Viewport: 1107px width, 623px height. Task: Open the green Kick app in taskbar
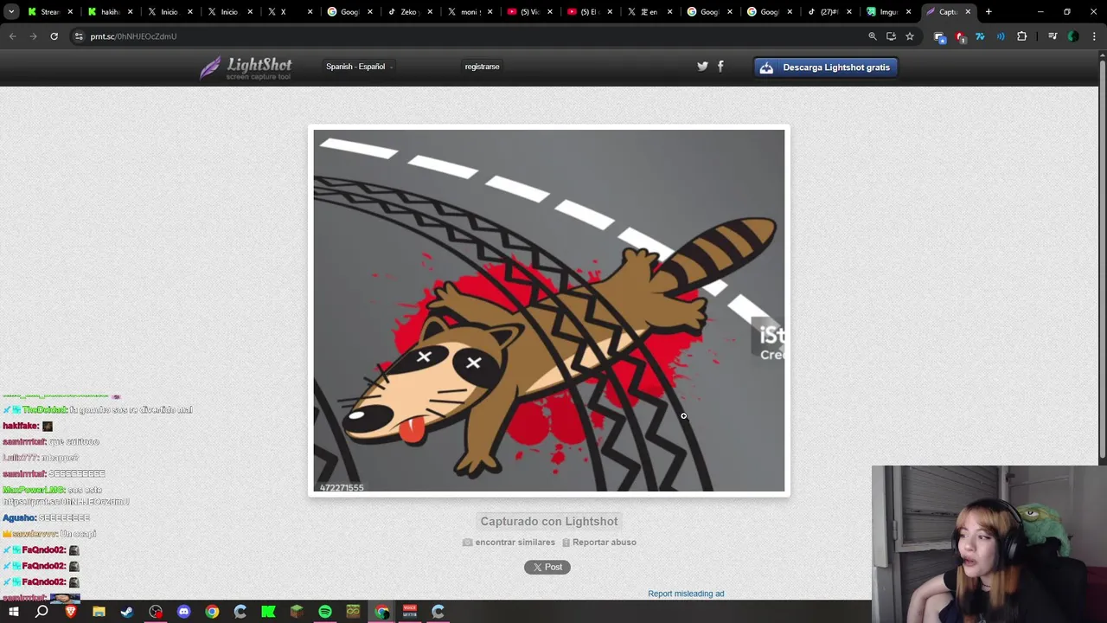coord(268,612)
